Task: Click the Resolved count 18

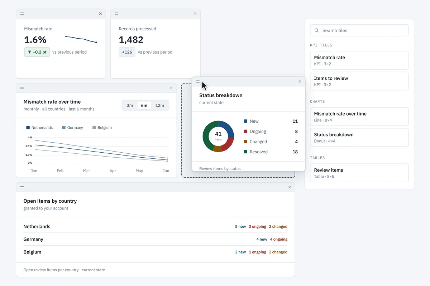Action: (x=295, y=152)
